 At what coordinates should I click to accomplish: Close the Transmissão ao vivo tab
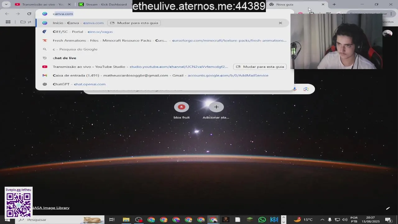[69, 4]
